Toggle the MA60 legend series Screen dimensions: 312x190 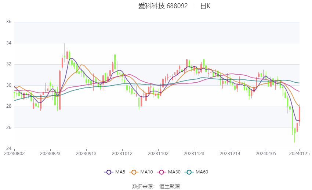coord(196,172)
